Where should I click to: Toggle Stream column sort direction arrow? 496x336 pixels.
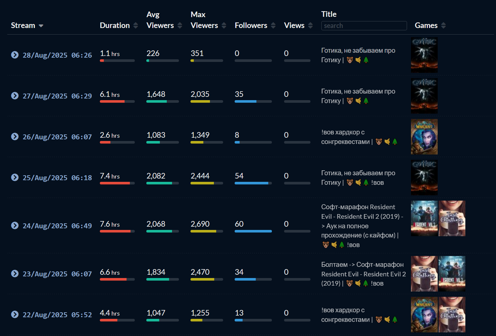click(41, 26)
